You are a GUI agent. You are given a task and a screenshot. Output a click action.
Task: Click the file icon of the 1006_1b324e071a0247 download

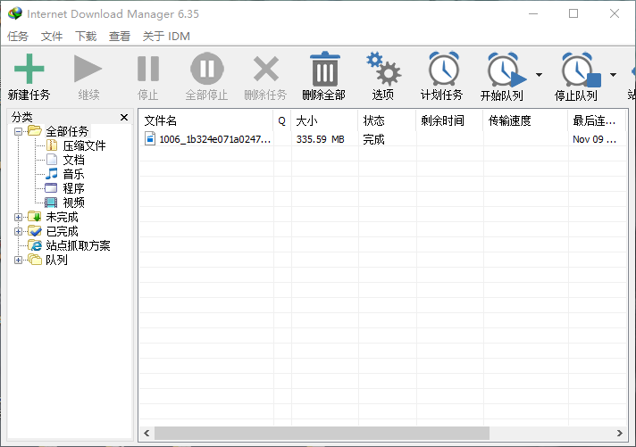pos(150,138)
